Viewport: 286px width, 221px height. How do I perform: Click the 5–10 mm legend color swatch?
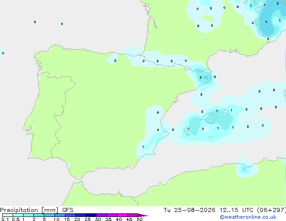[x=49, y=215]
